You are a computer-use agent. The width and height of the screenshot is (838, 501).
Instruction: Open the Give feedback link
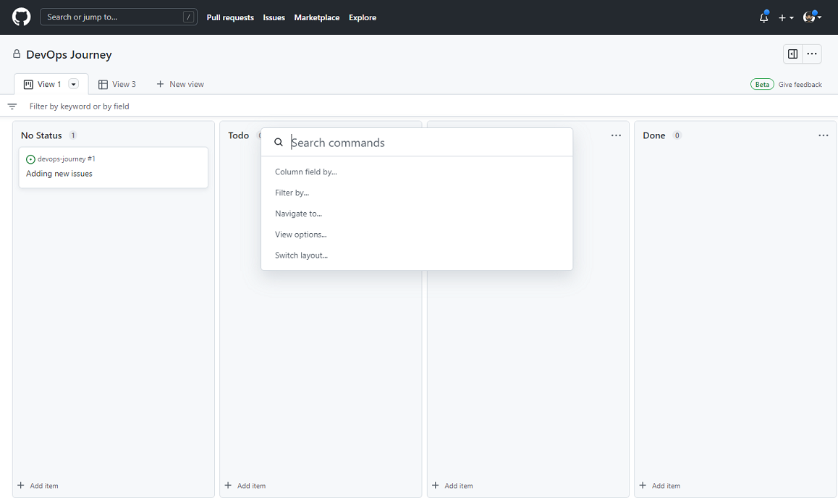pos(800,85)
